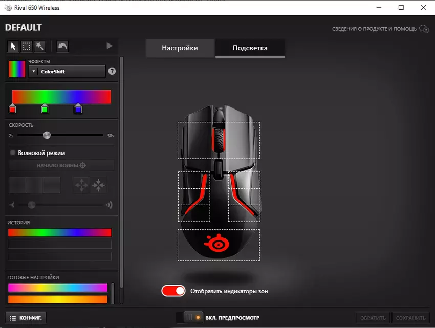Click the ОБРАТИТЬ button
The image size is (435, 328).
[x=373, y=318]
